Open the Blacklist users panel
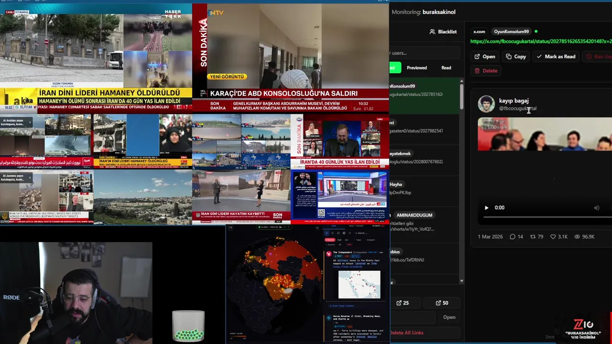 coord(443,32)
